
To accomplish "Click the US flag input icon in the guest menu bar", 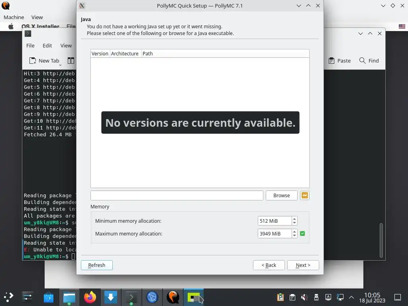I will (x=402, y=26).
